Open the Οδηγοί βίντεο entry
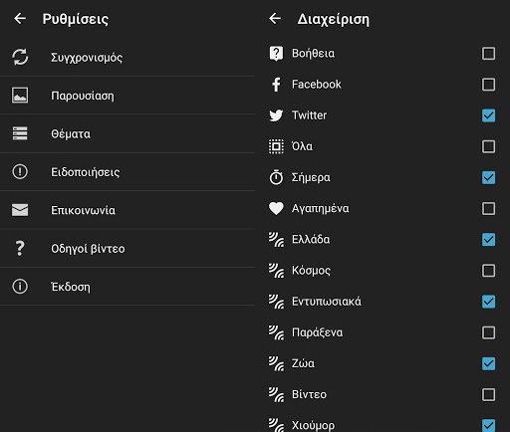510x432 pixels. pos(127,248)
